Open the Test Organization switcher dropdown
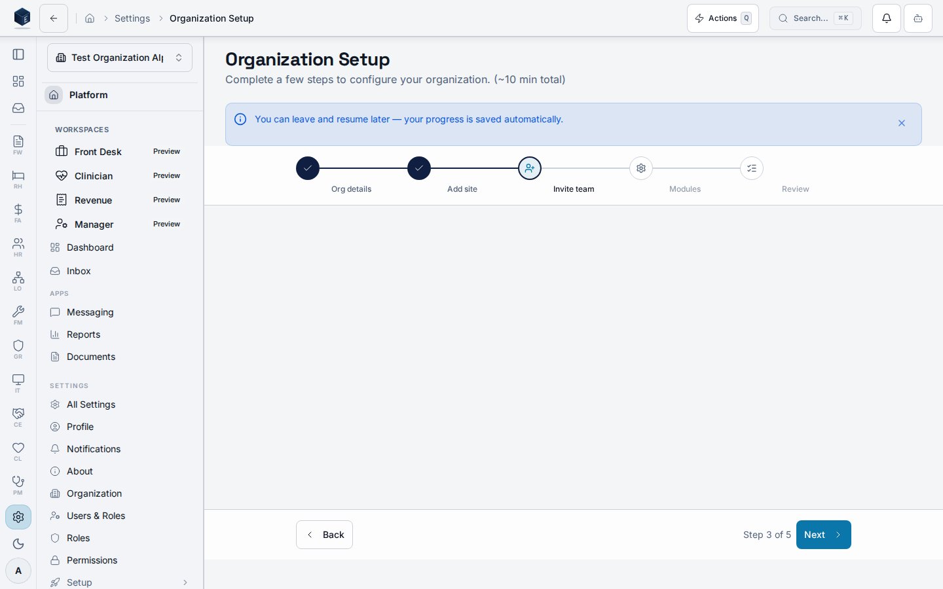 [120, 58]
